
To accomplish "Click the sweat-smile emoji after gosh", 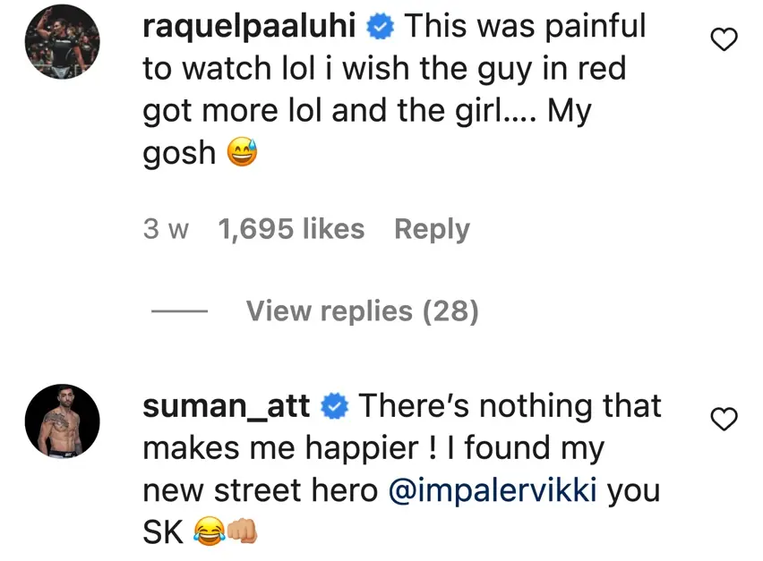I will point(242,155).
